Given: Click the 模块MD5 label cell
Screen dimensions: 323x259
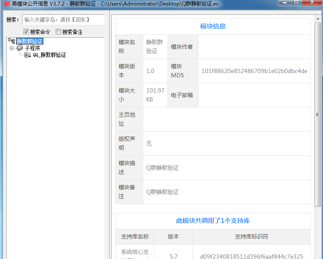Looking at the screenshot, I should tap(183, 71).
